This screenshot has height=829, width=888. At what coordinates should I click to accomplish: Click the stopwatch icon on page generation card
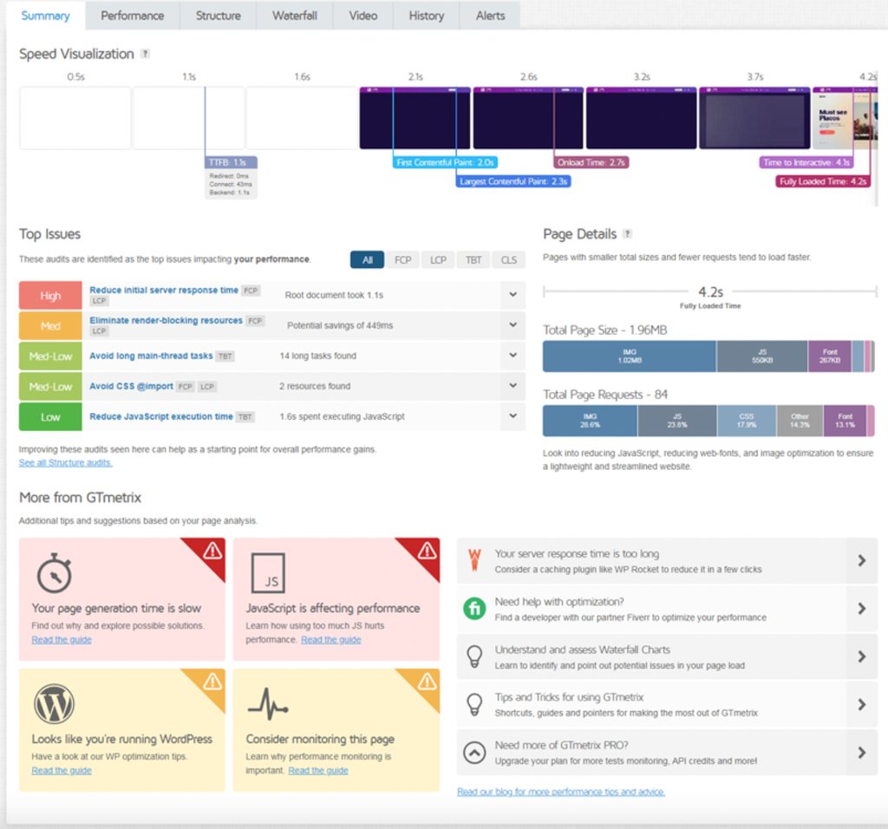(x=54, y=573)
